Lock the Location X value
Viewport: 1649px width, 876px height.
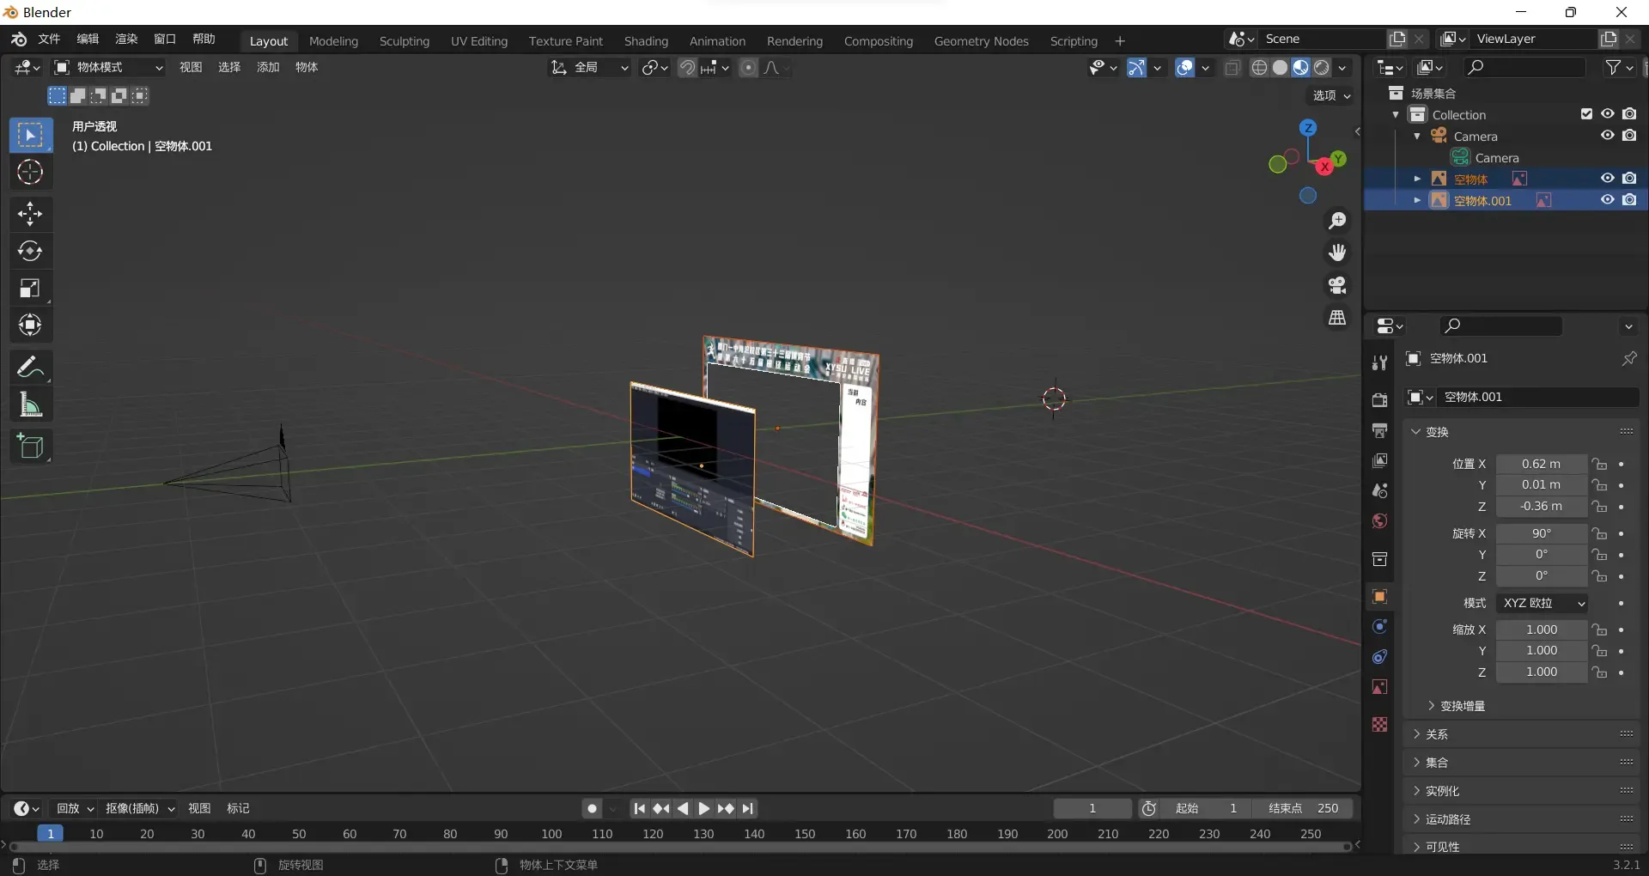[x=1600, y=464]
